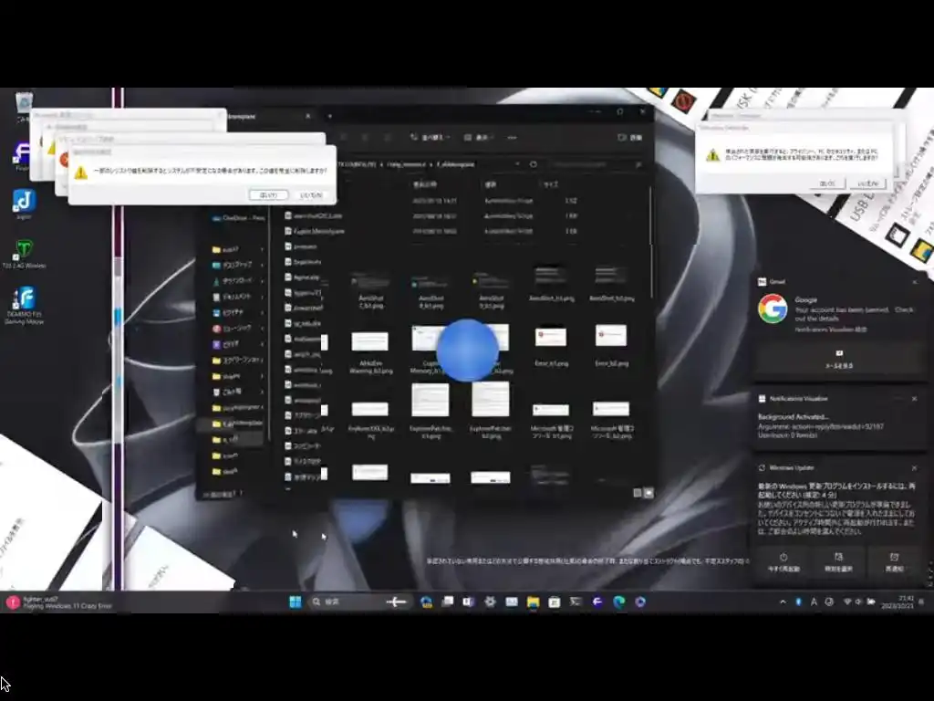Viewport: 934px width, 701px height.
Task: Expand the ドキュメント sidebar folder chevron
Action: point(262,297)
